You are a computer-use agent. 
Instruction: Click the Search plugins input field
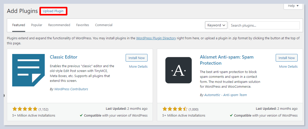264,25
